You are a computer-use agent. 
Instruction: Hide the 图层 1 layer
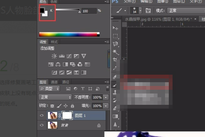point(42,116)
